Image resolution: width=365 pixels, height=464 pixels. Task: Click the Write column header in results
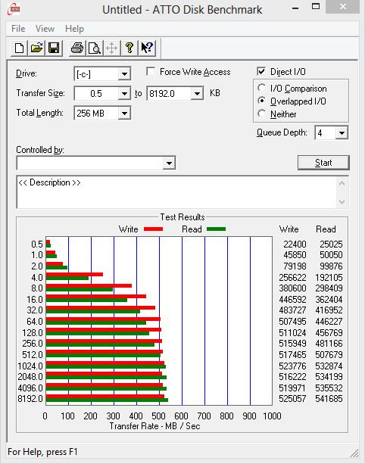pos(289,229)
